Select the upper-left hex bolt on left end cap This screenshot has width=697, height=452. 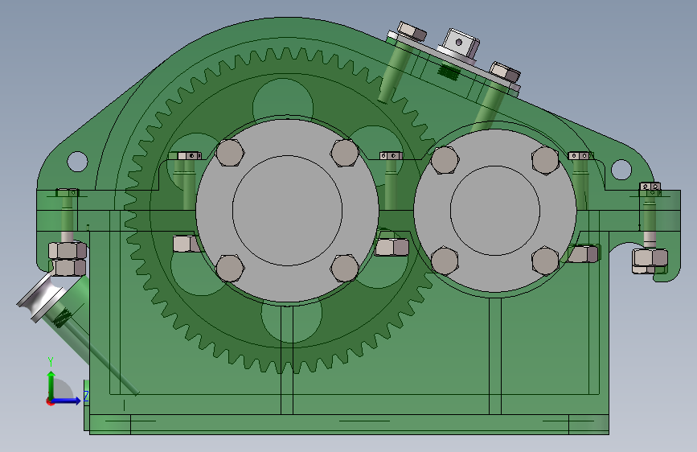point(230,153)
